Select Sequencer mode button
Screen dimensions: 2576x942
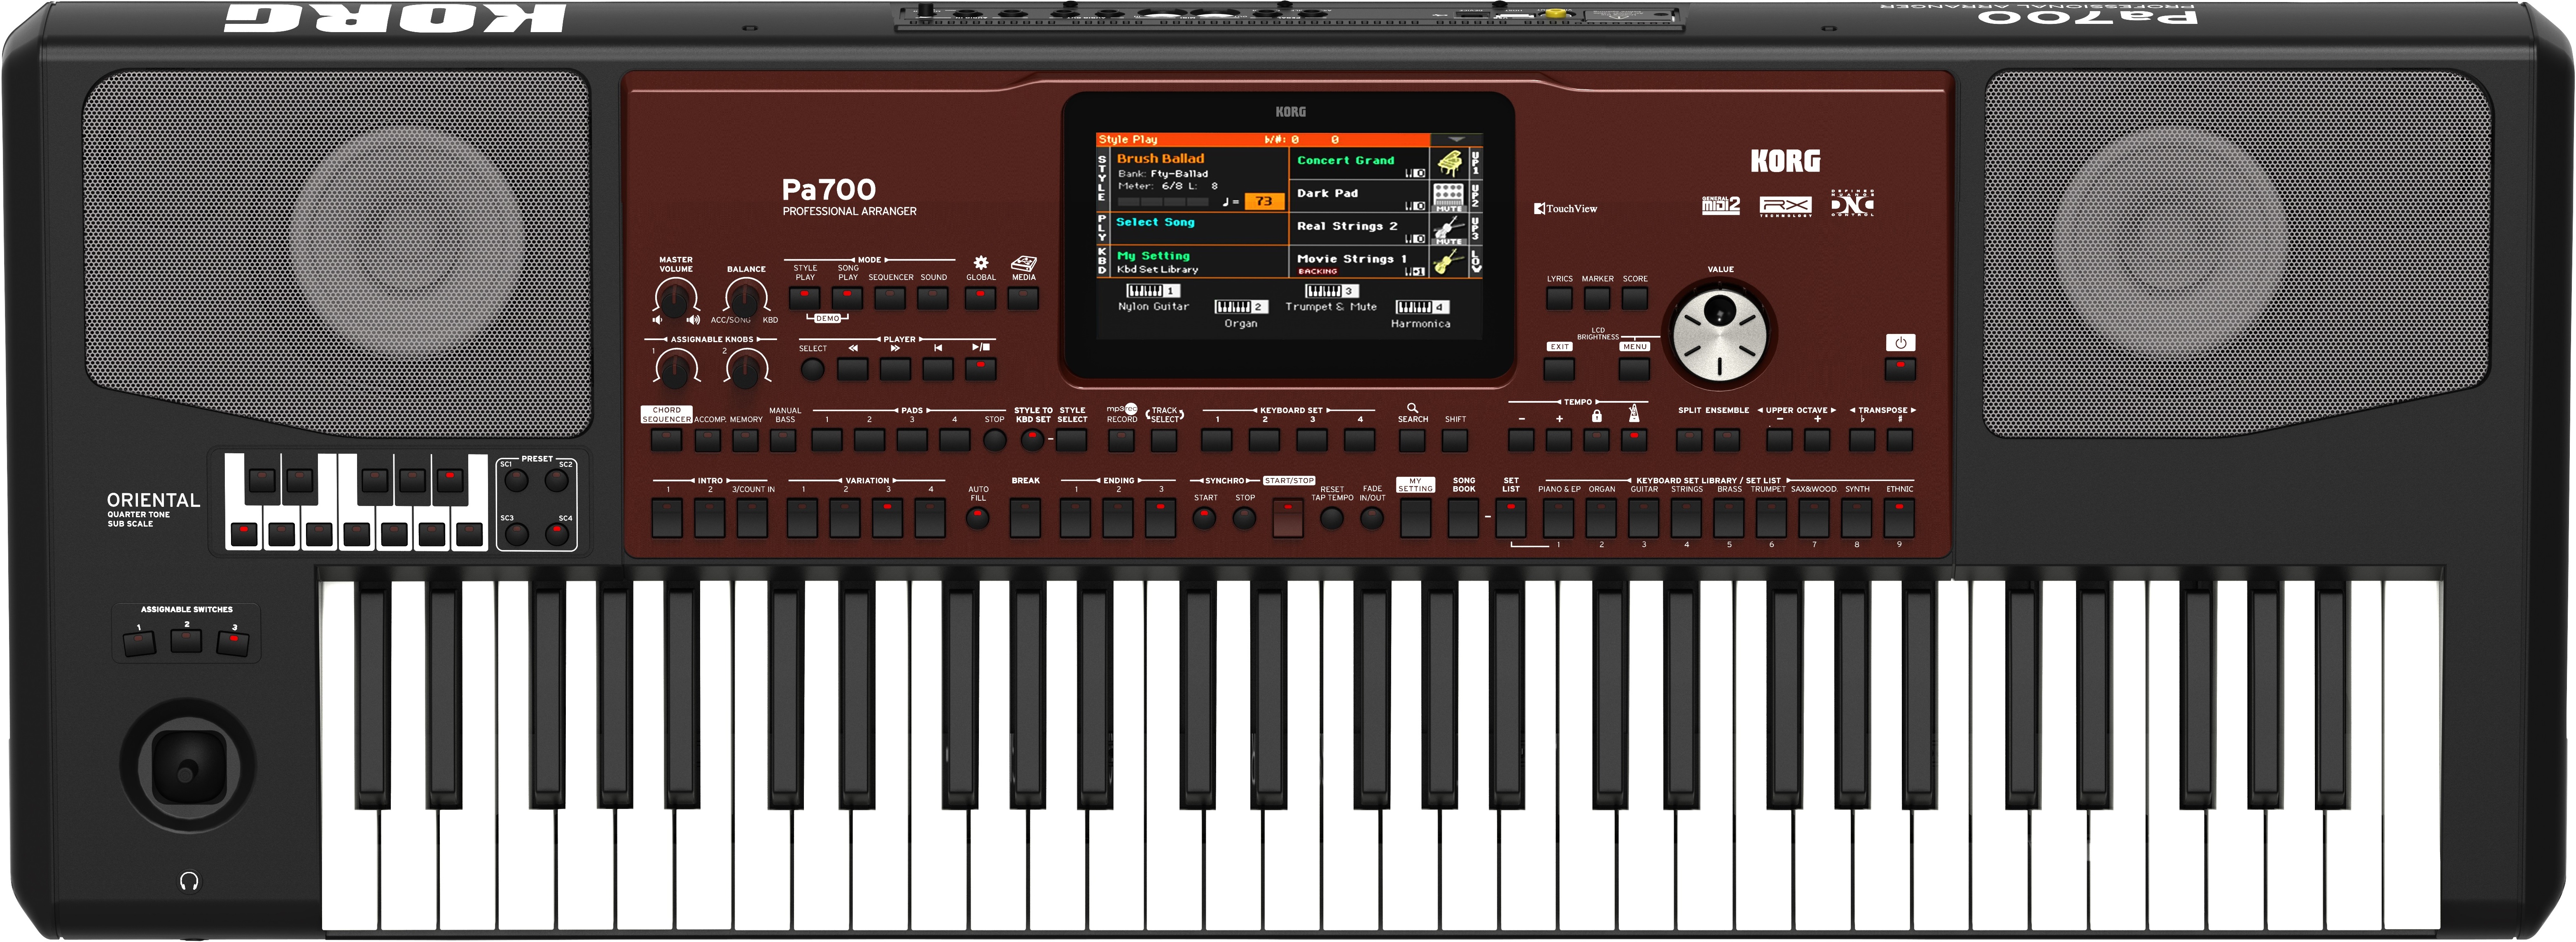889,298
